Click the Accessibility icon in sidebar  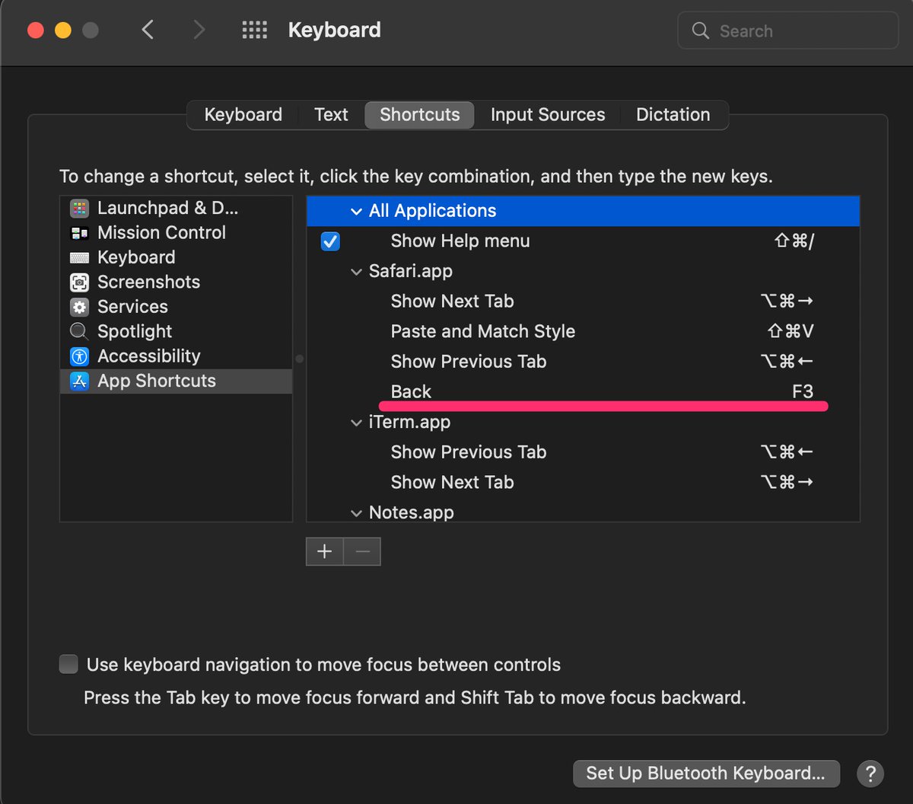[x=79, y=356]
